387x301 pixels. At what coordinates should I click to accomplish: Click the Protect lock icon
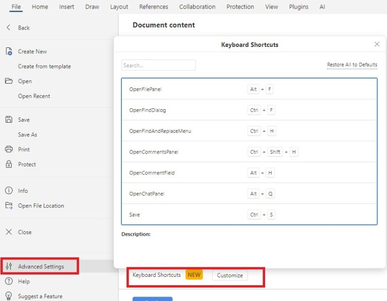point(9,164)
